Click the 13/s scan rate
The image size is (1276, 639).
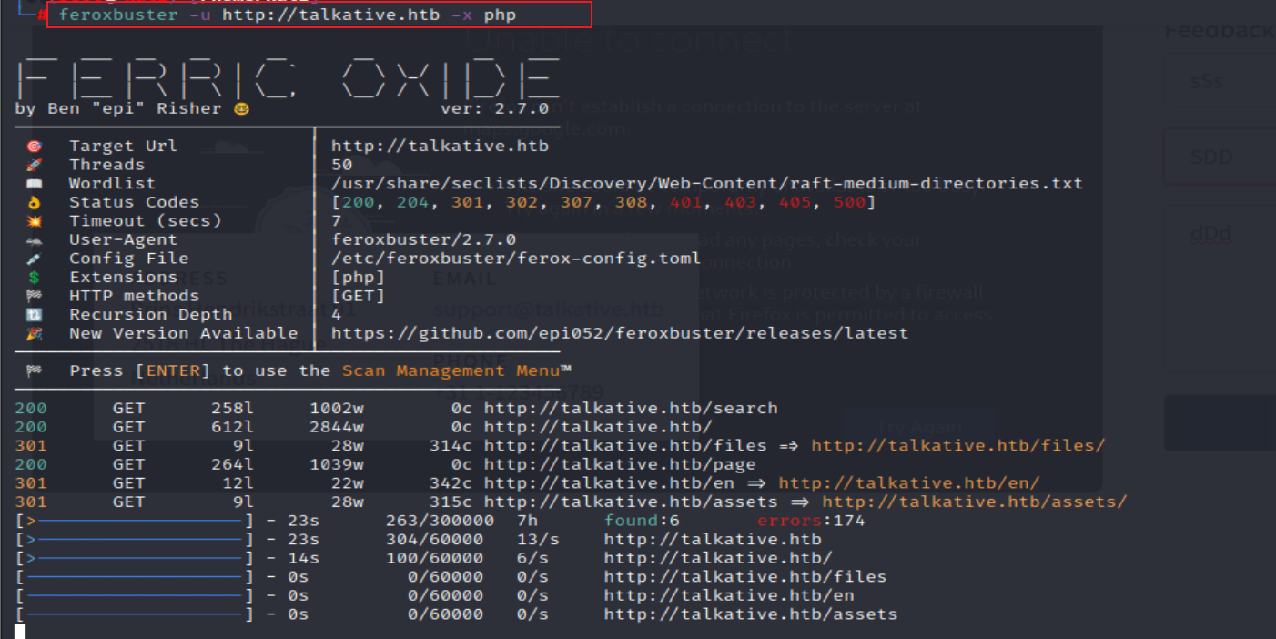pos(538,540)
